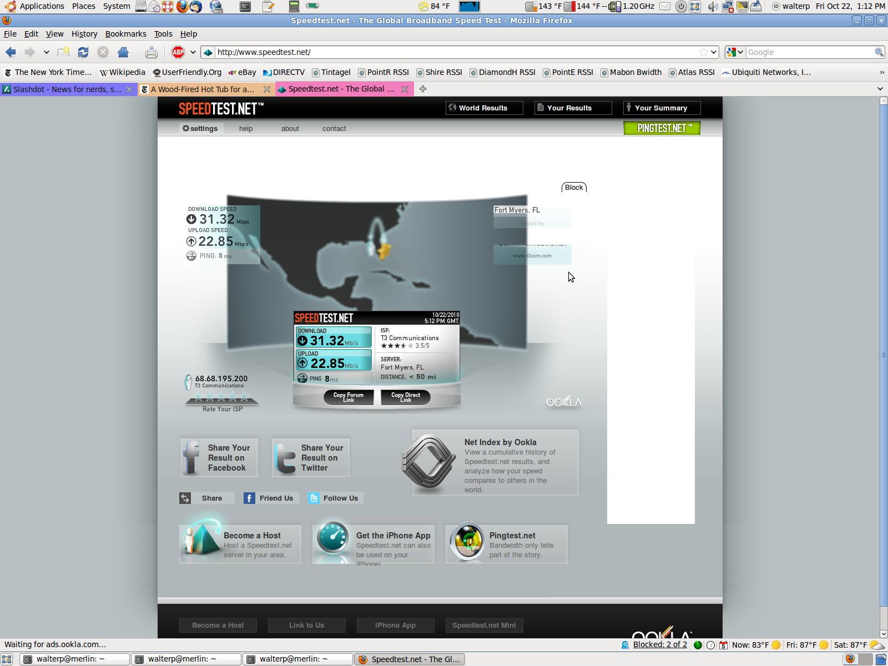Click the Home toolbar icon
The image size is (888, 666).
click(x=123, y=52)
